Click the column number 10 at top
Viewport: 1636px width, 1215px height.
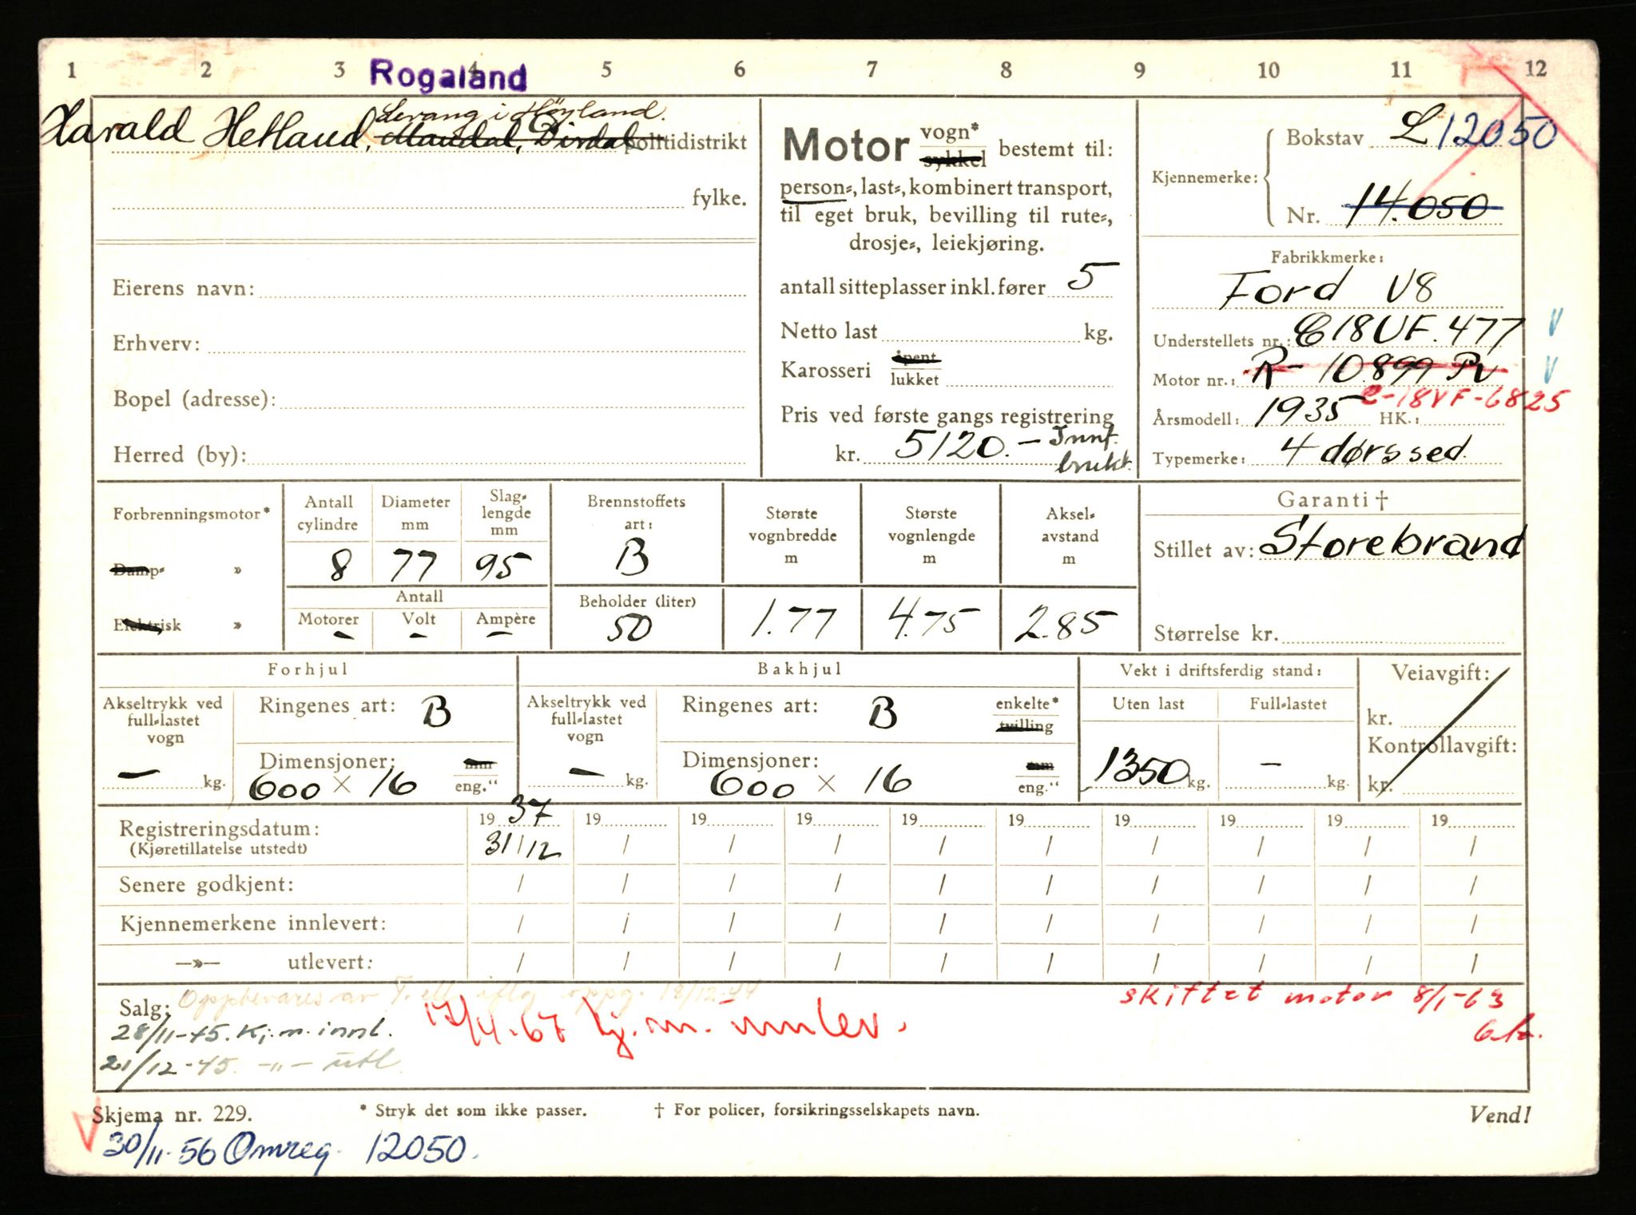(x=1268, y=70)
